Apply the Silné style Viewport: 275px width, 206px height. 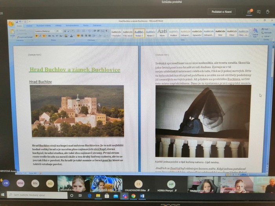[220, 33]
